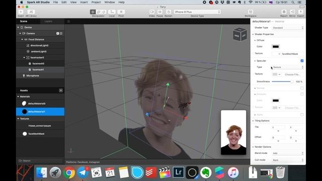Collapse the Camera tree node
The width and height of the screenshot is (322, 181).
pos(20,34)
